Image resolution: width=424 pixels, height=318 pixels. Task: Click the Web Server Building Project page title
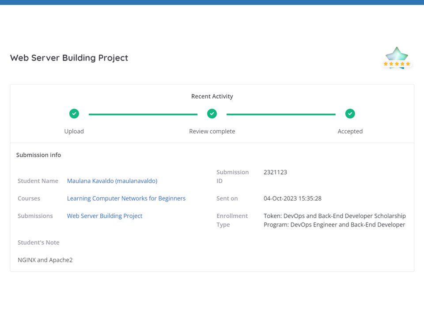[69, 58]
